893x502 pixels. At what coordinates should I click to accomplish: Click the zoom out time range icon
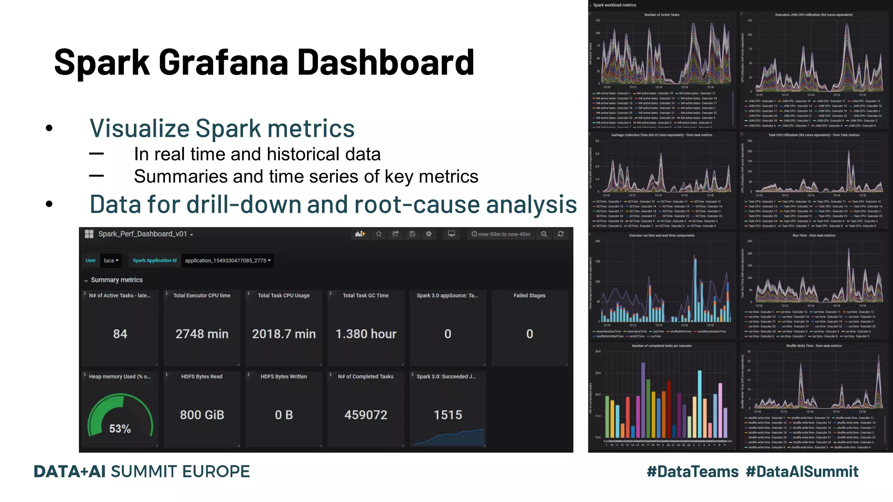point(544,234)
